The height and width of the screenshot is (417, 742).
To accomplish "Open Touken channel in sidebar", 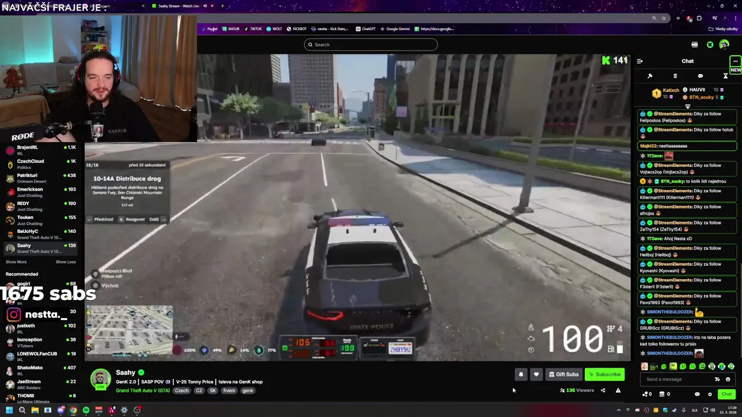I will [39, 220].
